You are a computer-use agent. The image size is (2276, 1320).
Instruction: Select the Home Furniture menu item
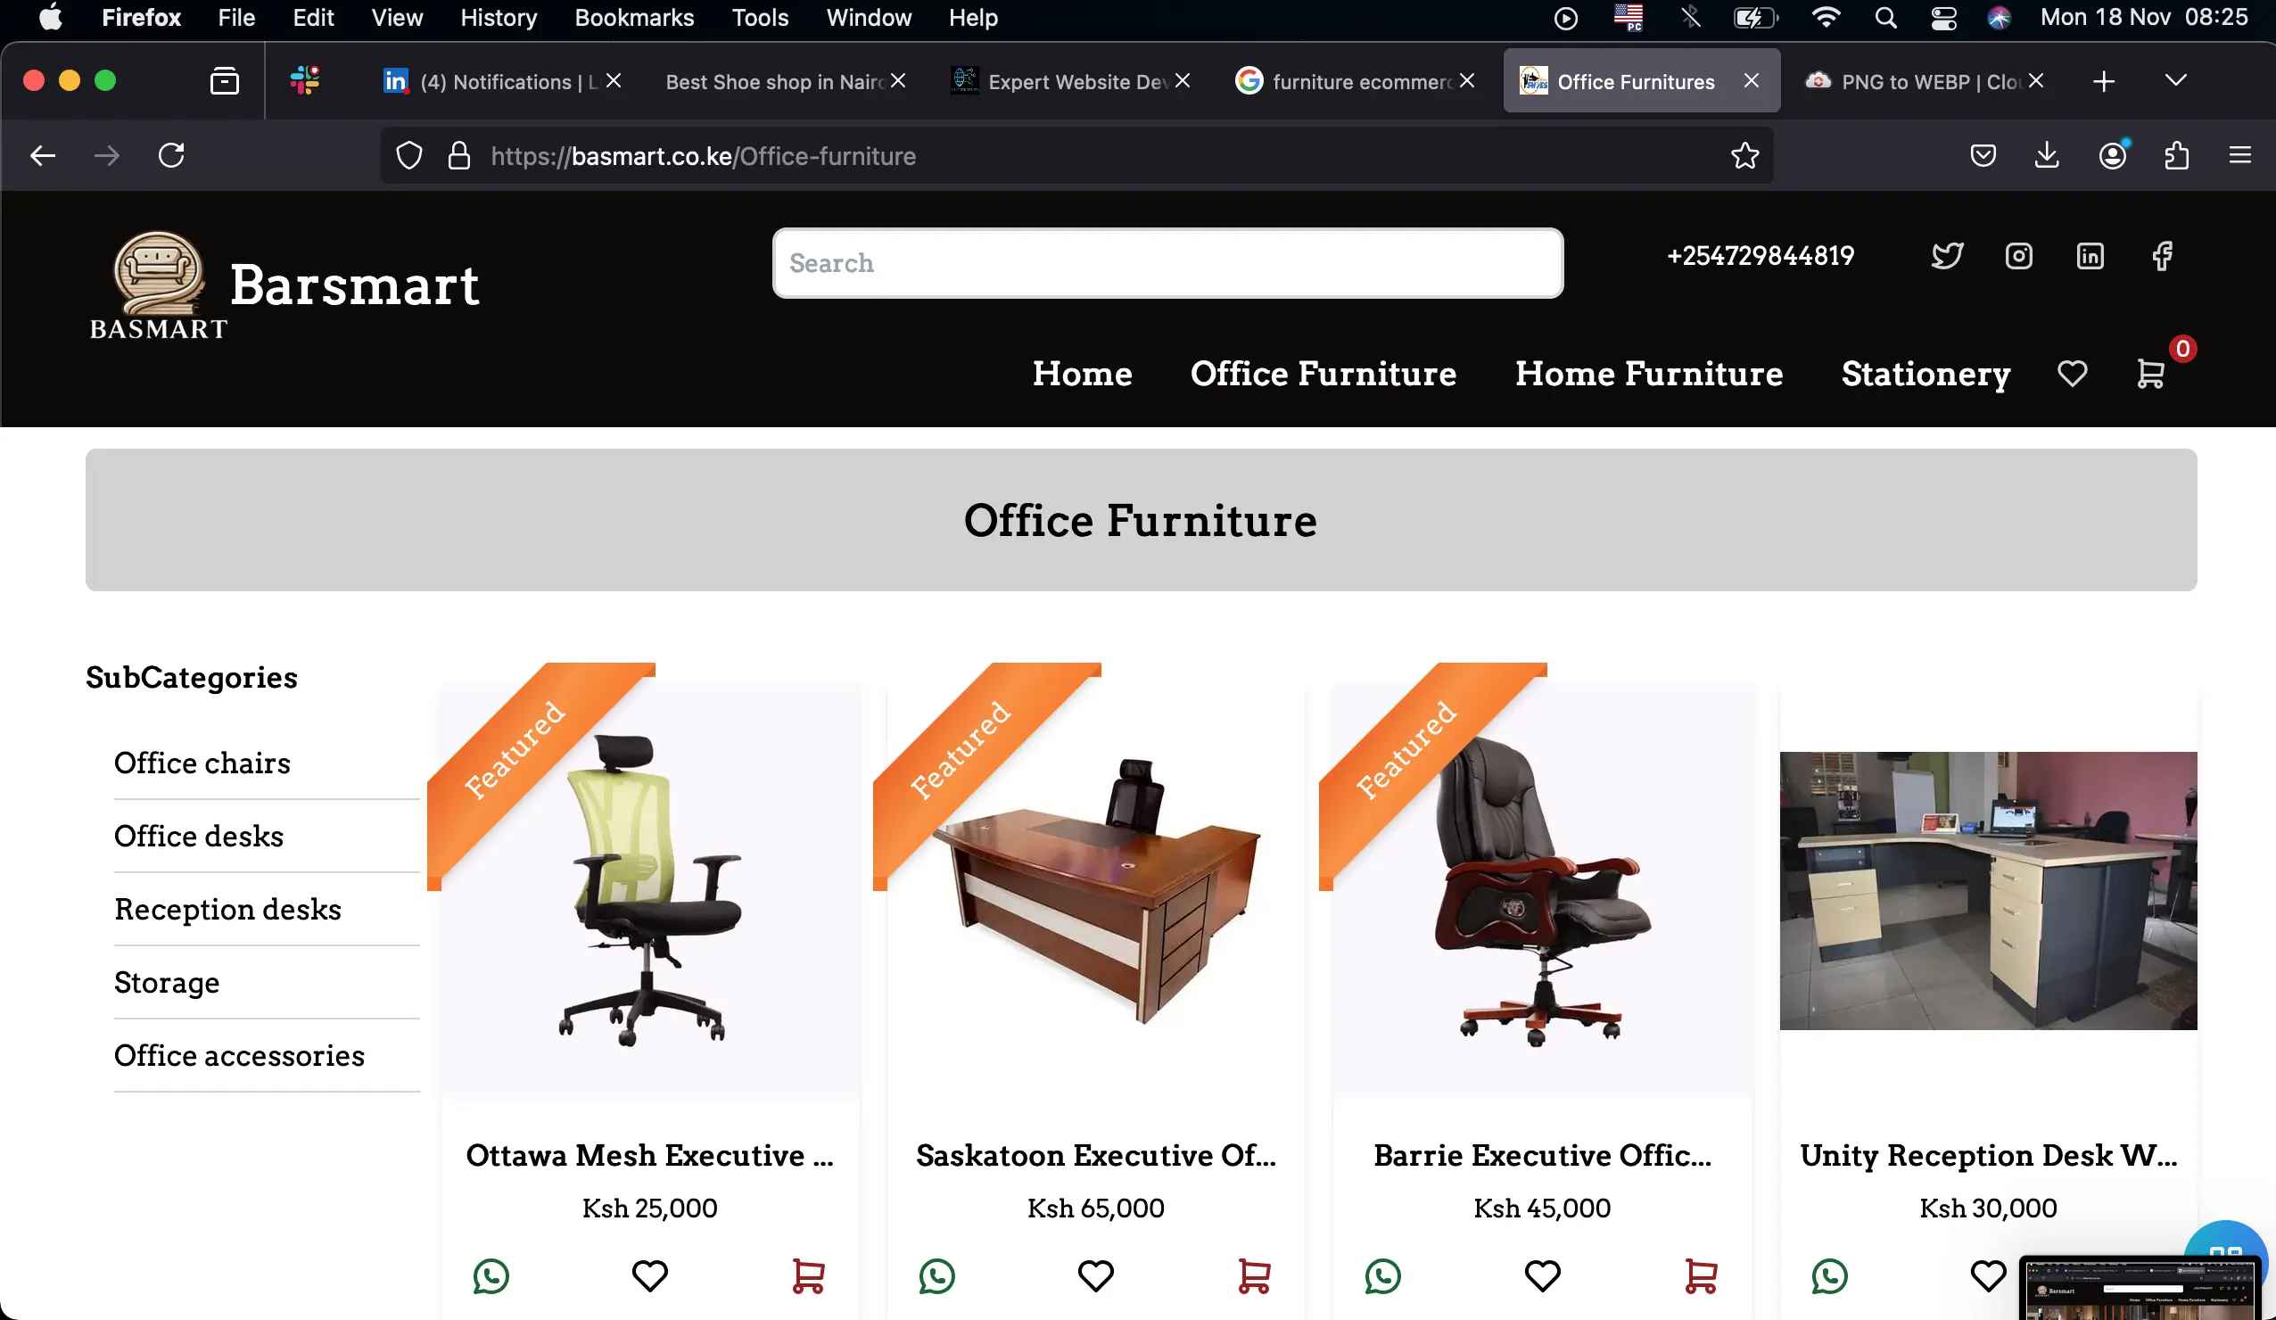pos(1649,374)
